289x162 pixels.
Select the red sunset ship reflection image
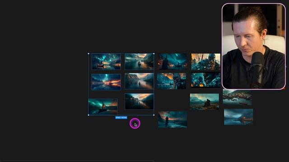(106, 82)
